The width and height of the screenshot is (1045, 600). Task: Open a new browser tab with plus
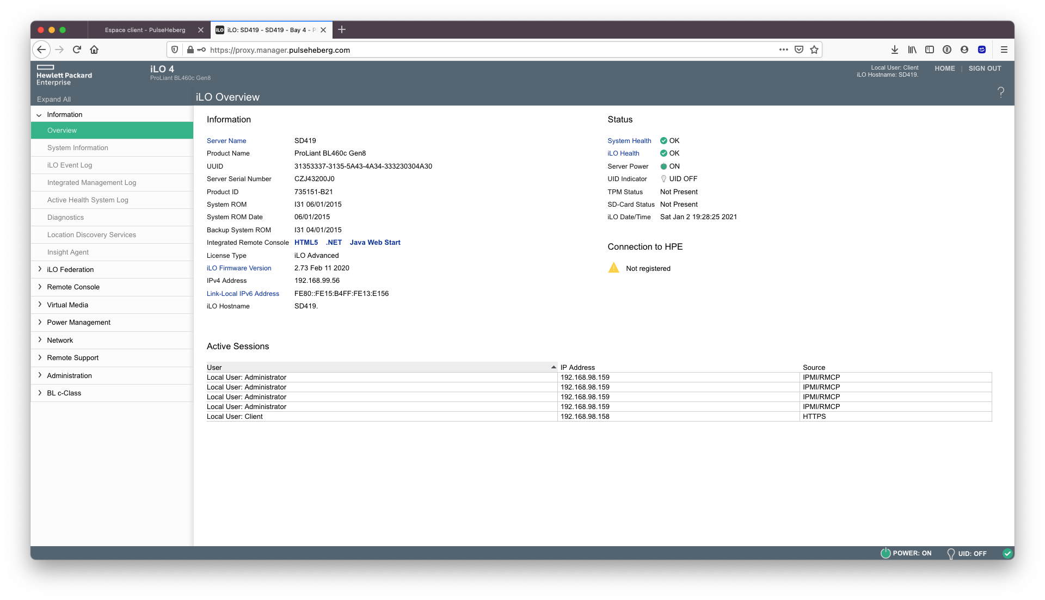click(x=341, y=29)
